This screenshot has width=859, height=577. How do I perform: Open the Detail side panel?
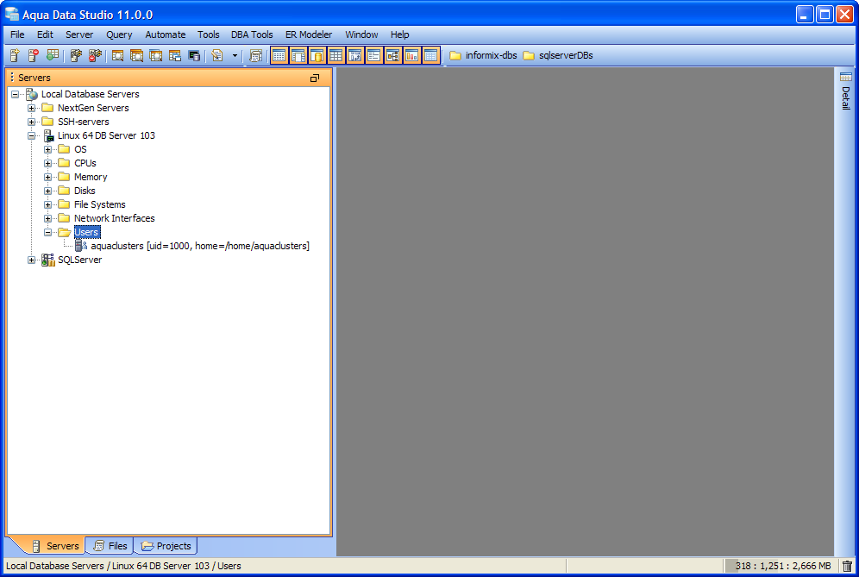tap(846, 91)
